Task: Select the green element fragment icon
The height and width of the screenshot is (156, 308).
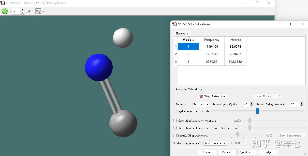Action: 5,11
